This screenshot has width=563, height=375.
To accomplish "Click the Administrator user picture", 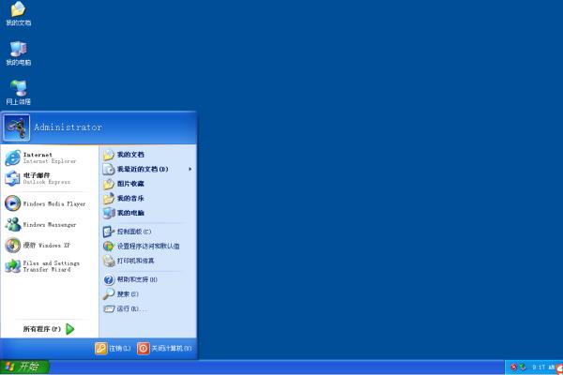I will pyautogui.click(x=17, y=127).
